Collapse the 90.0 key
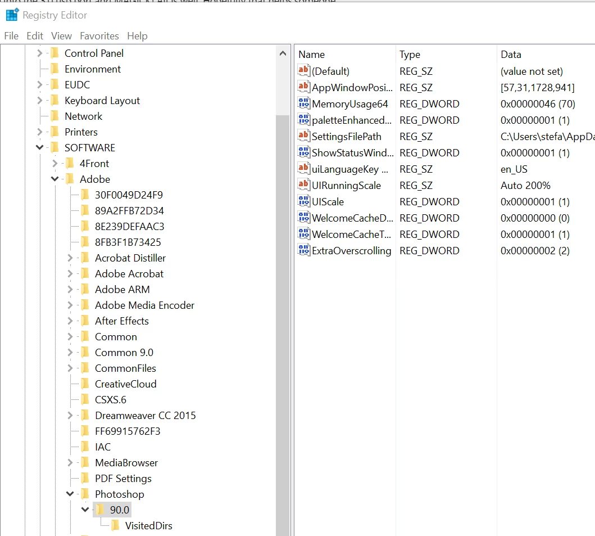595x536 pixels. (x=85, y=510)
